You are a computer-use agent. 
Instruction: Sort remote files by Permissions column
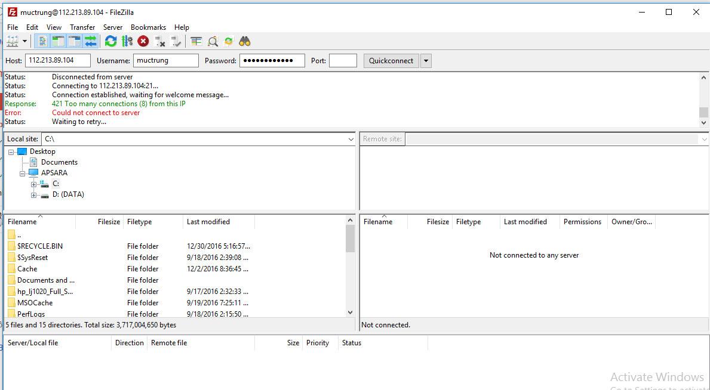pos(583,222)
